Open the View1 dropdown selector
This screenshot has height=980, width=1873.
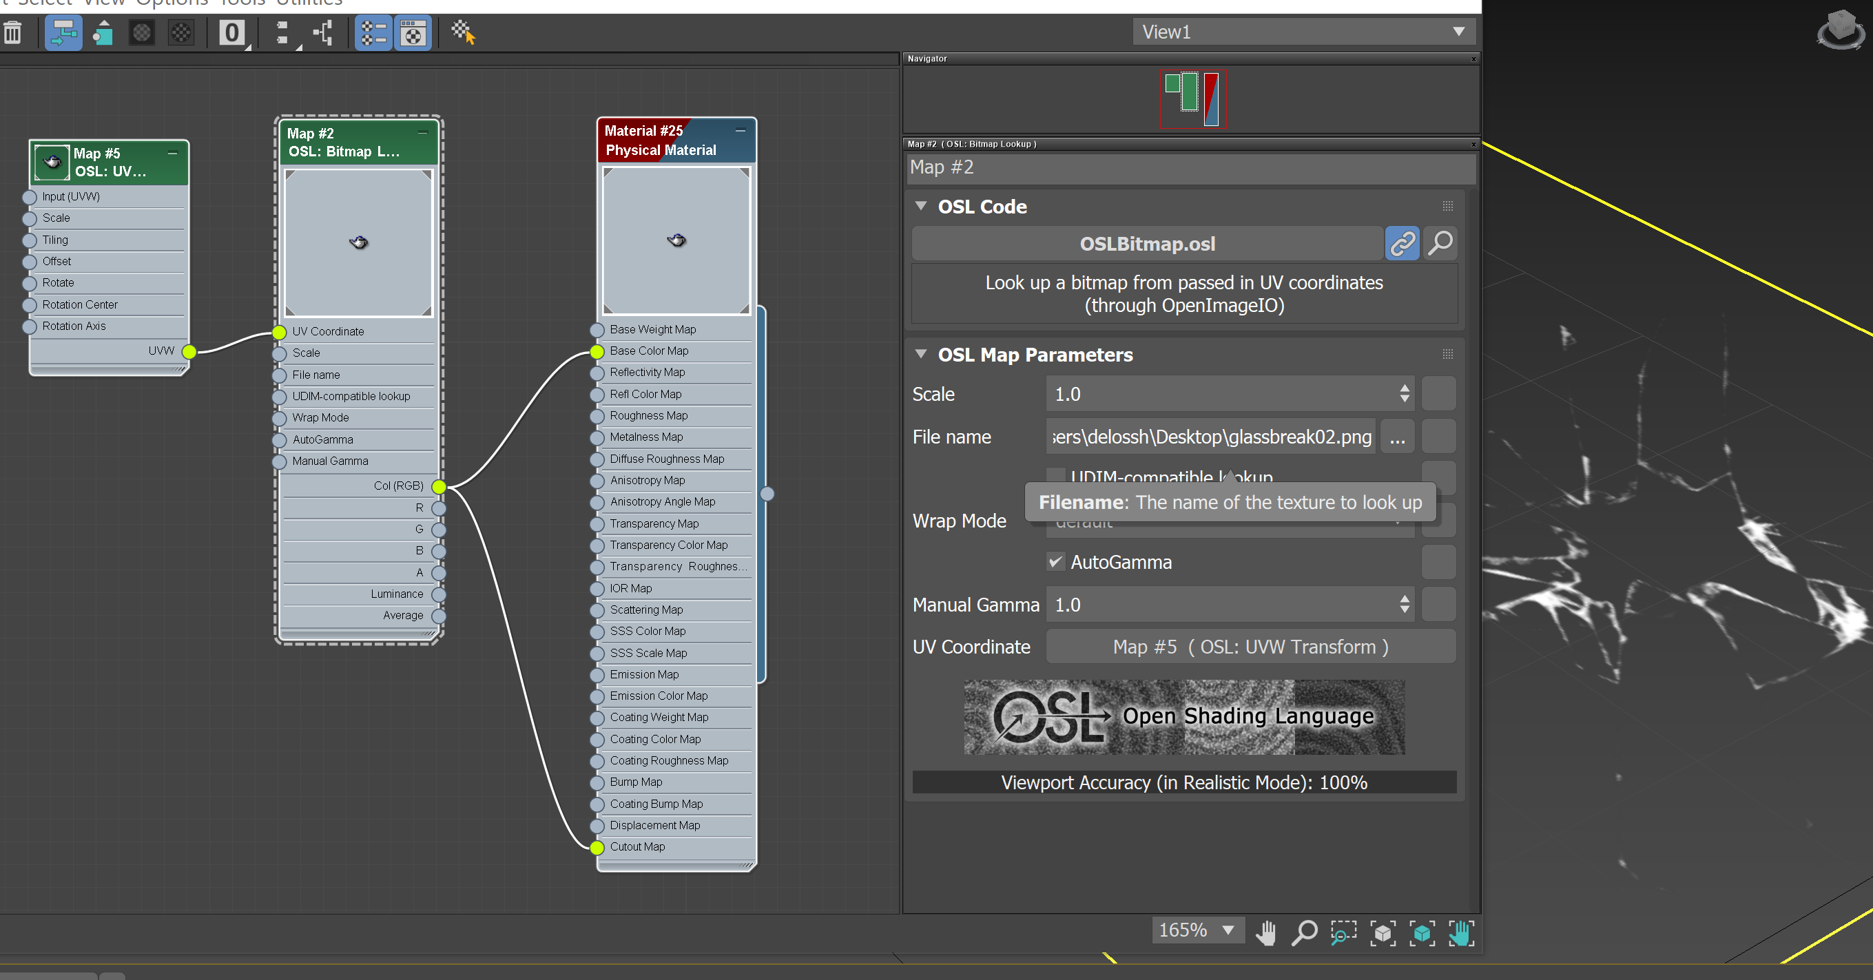(1458, 31)
